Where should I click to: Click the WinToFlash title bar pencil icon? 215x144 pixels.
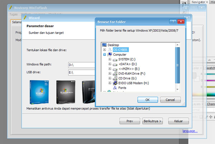click(x=11, y=8)
